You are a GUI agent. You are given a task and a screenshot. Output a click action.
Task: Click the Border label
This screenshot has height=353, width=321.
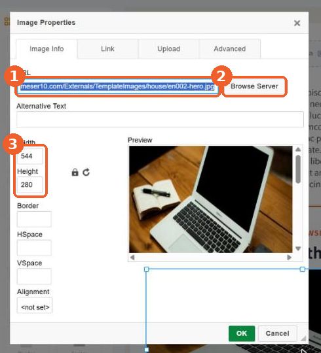[28, 206]
